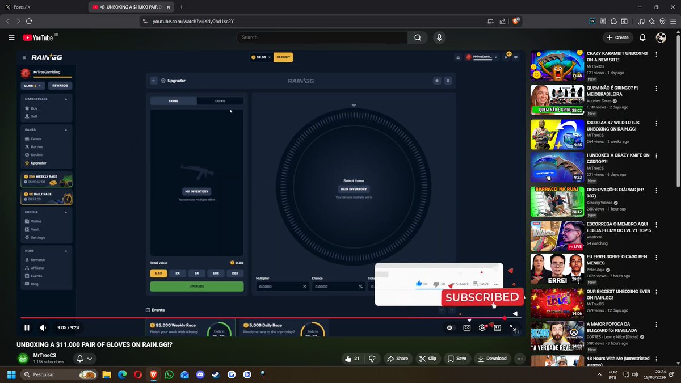Open more actions ellipsis below video
The height and width of the screenshot is (383, 681).
point(520,359)
